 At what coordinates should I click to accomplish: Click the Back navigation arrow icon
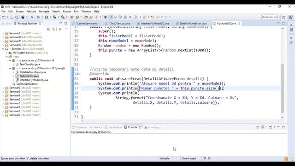click(158, 17)
